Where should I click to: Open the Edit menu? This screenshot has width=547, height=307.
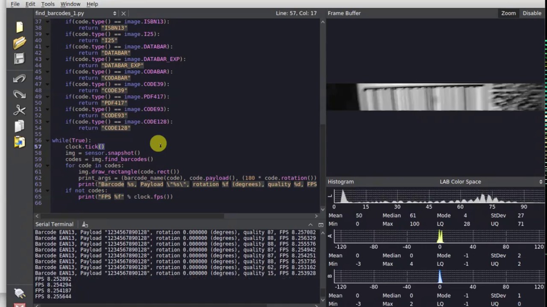tap(30, 4)
